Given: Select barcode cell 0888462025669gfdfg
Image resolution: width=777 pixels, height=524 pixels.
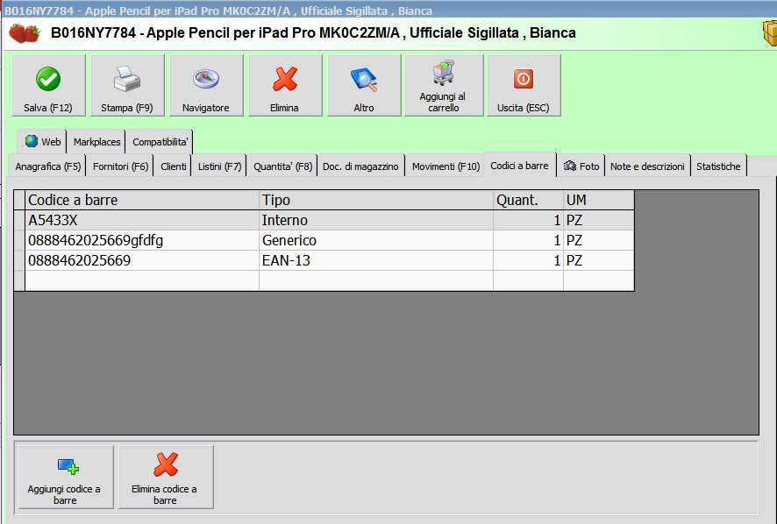Looking at the screenshot, I should tap(142, 241).
